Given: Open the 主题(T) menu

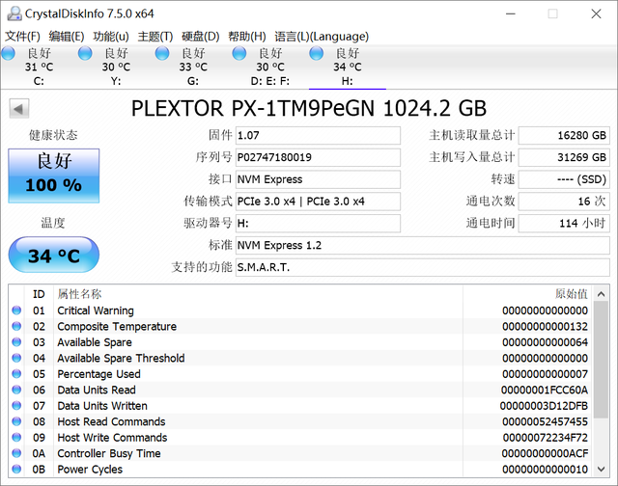Looking at the screenshot, I should tap(155, 37).
